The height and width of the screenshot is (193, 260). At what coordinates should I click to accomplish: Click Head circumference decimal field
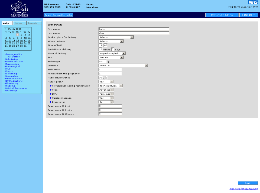click(106, 78)
